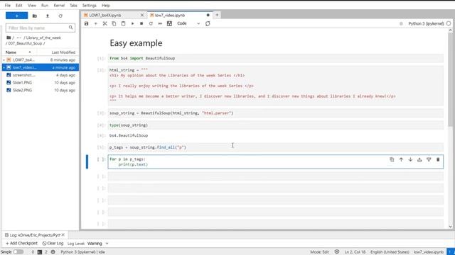This screenshot has height=255, width=455.
Task: Click the checkpoint save icon next to Code
Action: pyautogui.click(x=169, y=23)
